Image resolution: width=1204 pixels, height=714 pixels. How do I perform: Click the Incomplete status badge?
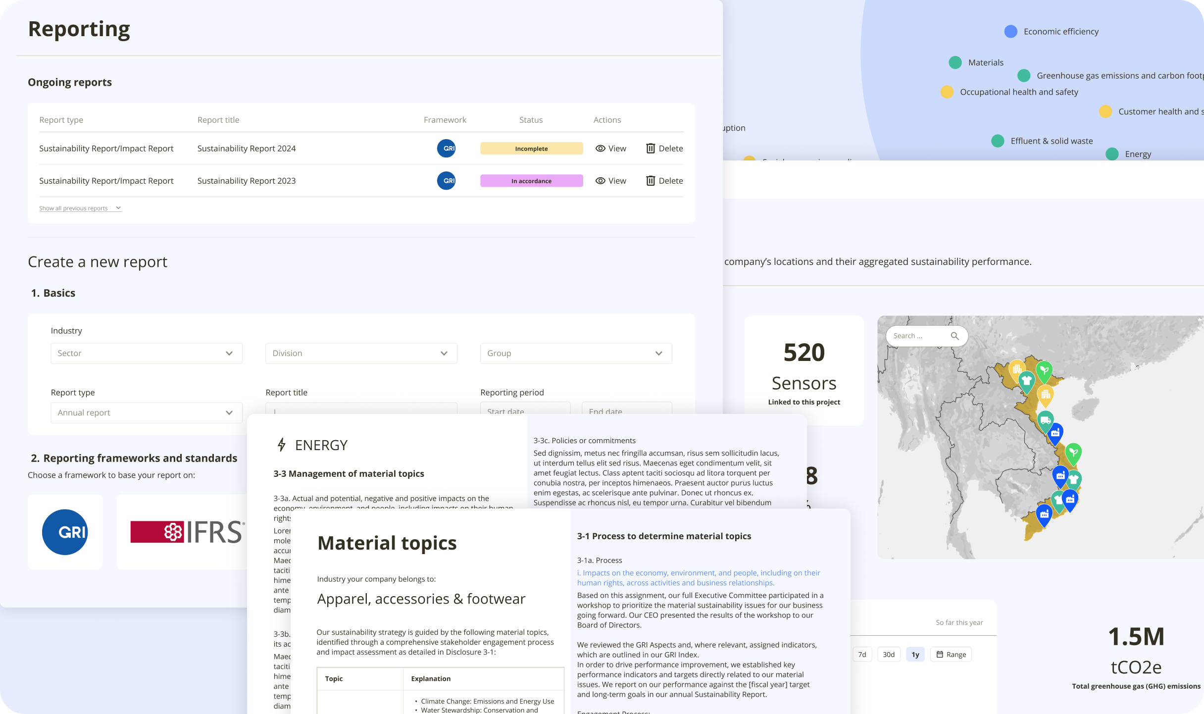[531, 148]
